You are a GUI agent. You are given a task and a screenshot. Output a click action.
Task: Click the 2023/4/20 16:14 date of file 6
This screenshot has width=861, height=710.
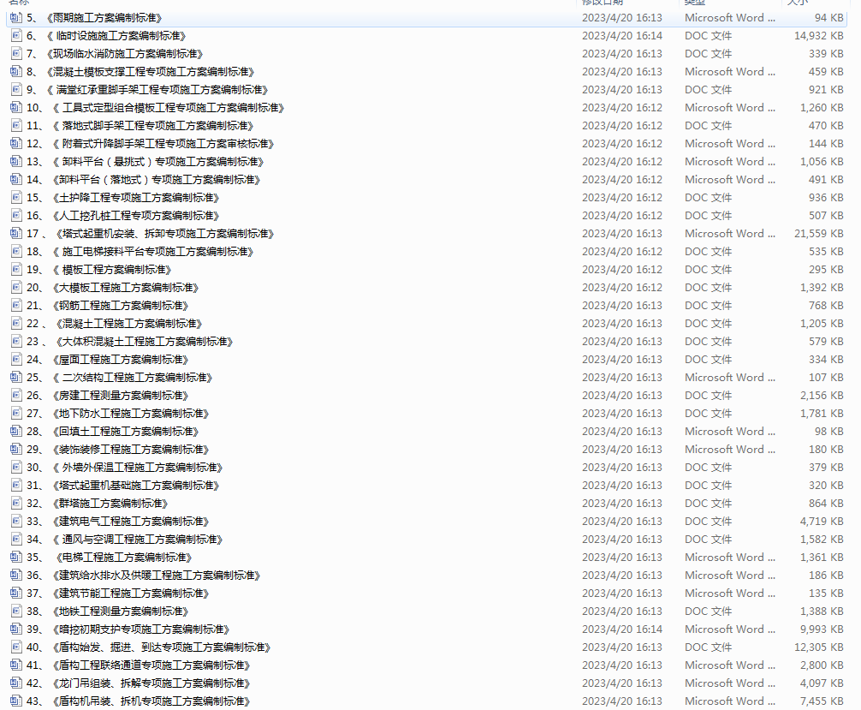622,36
